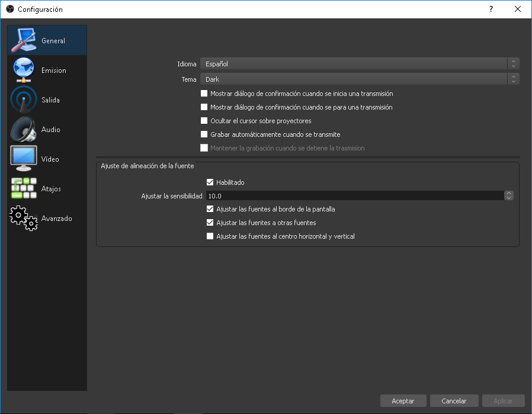Switch to the Emision settings section
532x414 pixels.
[47, 70]
